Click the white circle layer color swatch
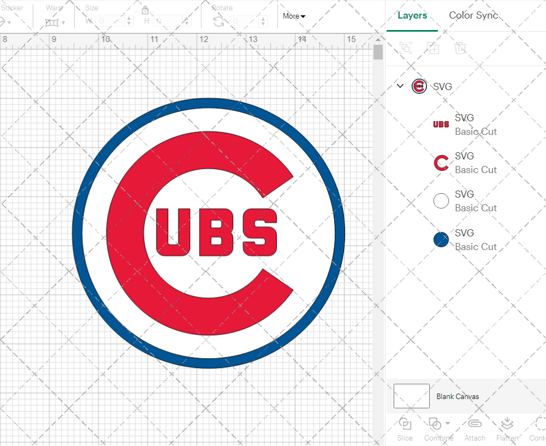 pyautogui.click(x=441, y=201)
